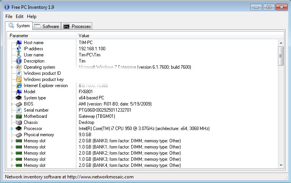The height and width of the screenshot is (183, 291).
Task: Select the x64-based PC value
Action: (91, 98)
